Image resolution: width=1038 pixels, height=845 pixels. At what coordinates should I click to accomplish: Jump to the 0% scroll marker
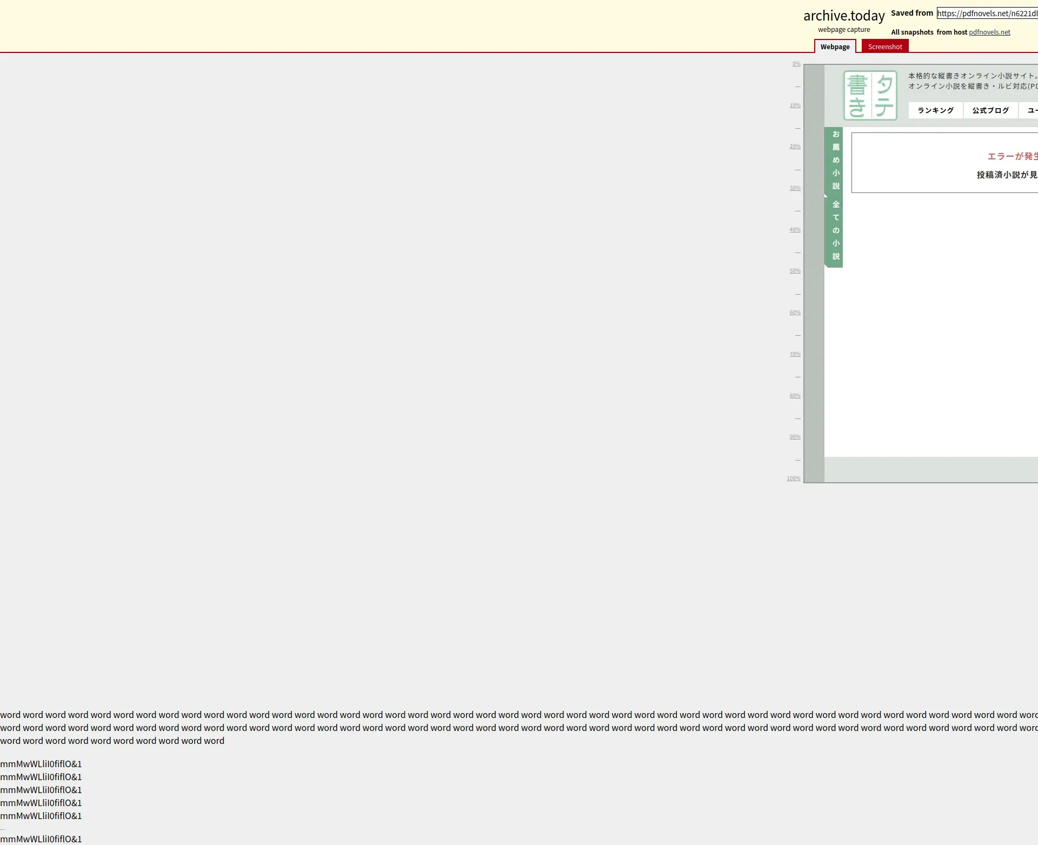click(796, 64)
